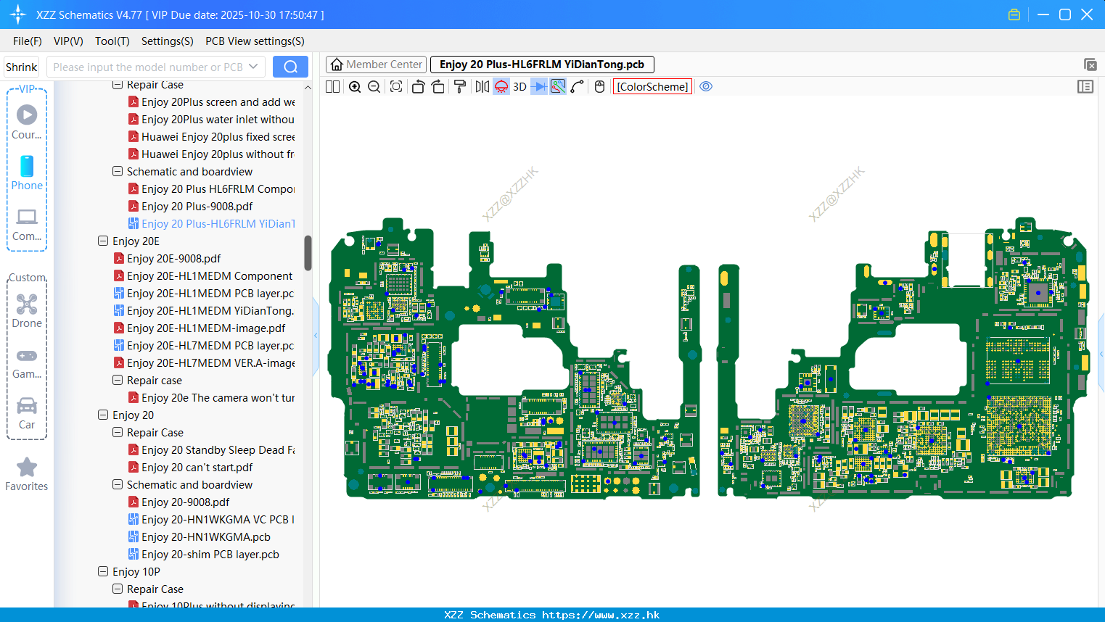Select the paint roller highlight tool
Screen dimensions: 1105x622
[460, 86]
